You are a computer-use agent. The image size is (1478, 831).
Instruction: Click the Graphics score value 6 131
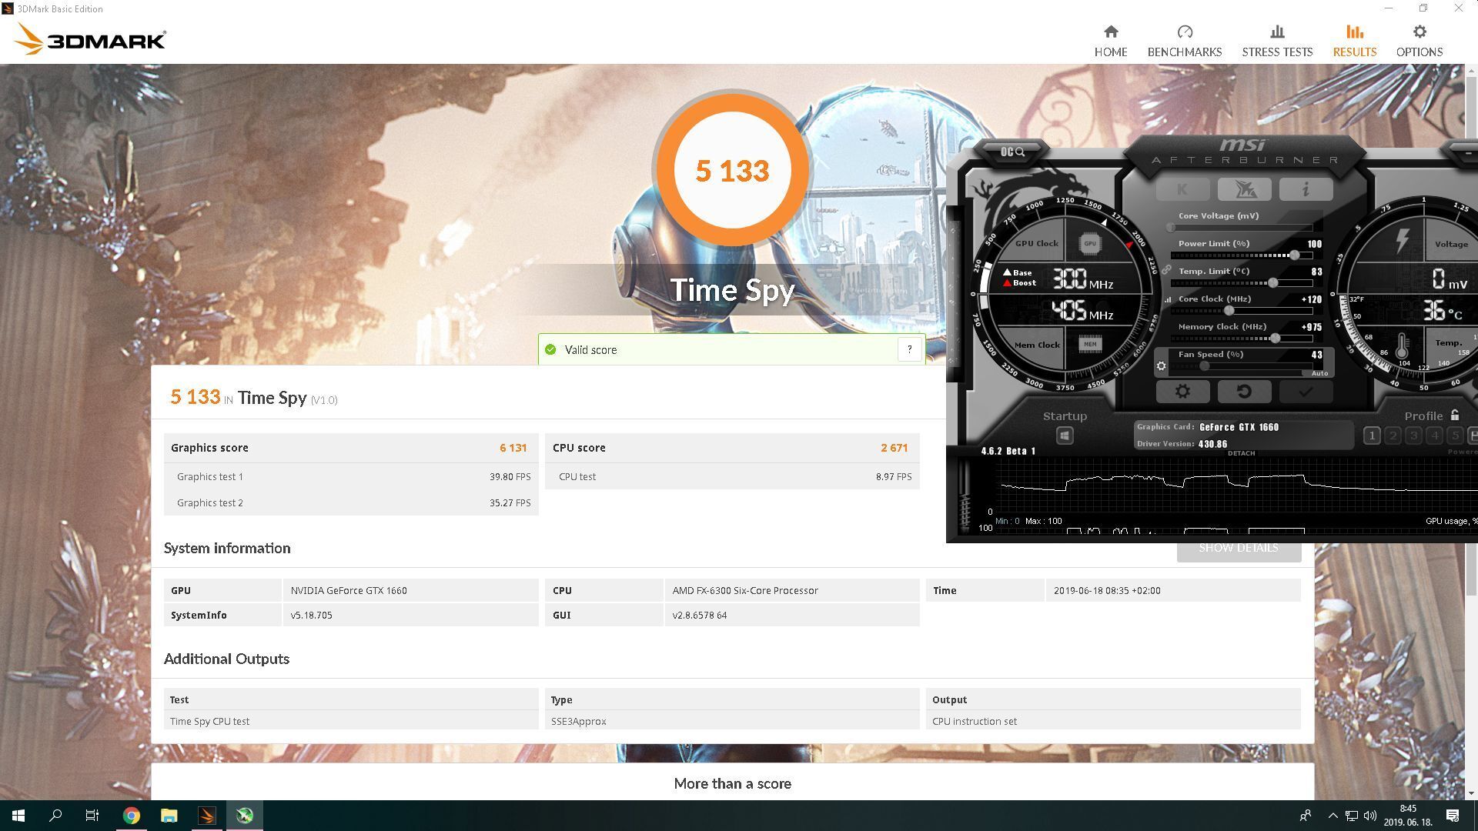tap(513, 448)
